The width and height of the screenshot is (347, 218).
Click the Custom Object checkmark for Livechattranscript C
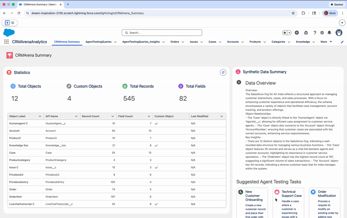click(x=156, y=204)
